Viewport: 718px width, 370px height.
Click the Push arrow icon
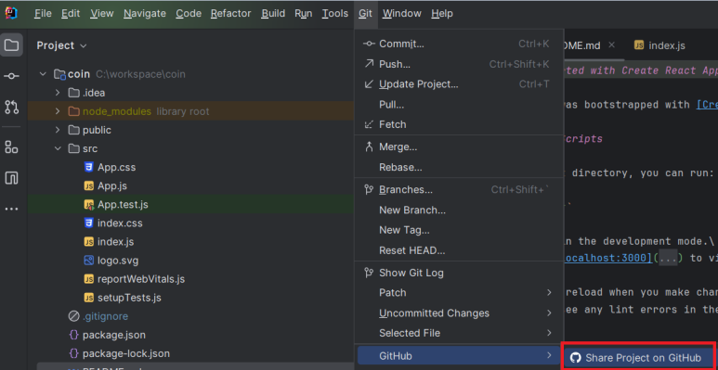(x=369, y=64)
